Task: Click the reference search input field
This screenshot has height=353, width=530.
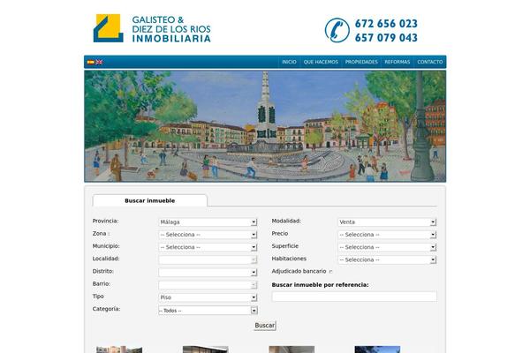Action: click(354, 297)
